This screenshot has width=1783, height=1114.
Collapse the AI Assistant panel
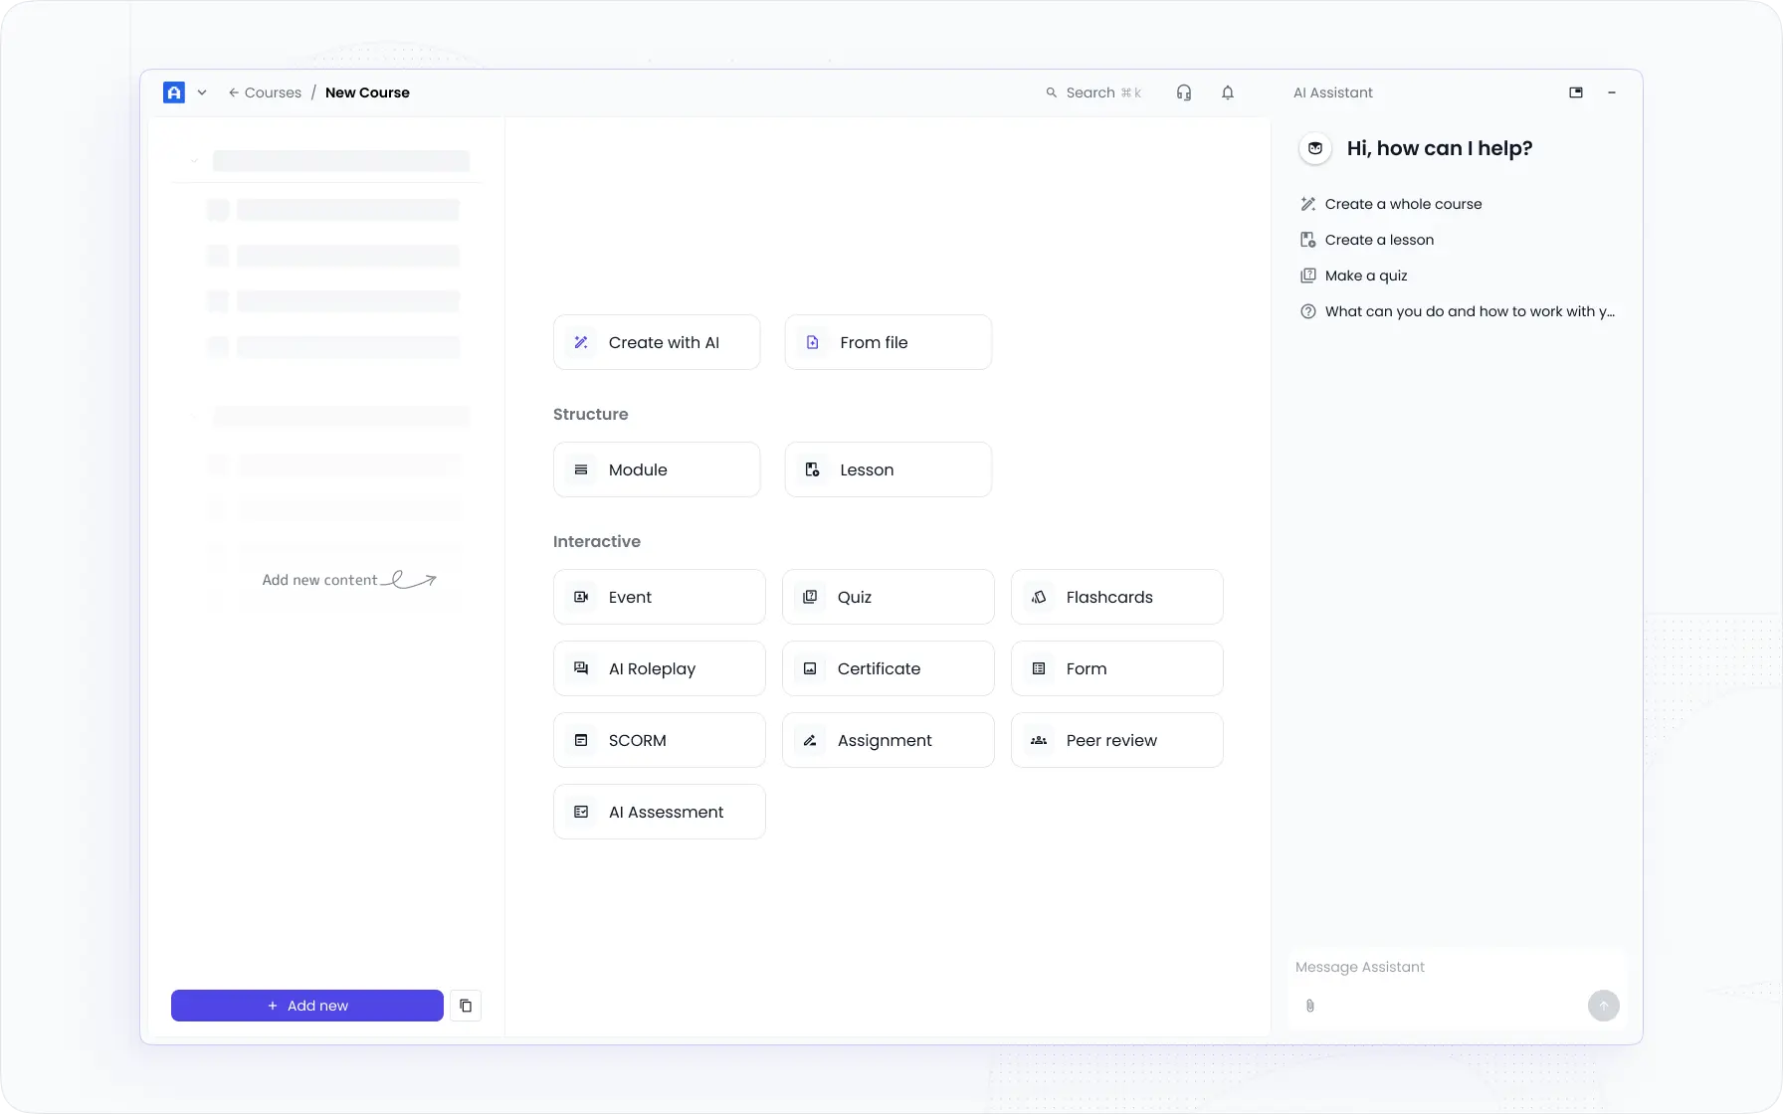coord(1613,92)
